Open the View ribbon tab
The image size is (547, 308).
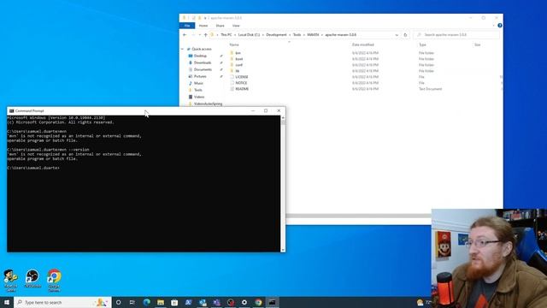click(236, 26)
